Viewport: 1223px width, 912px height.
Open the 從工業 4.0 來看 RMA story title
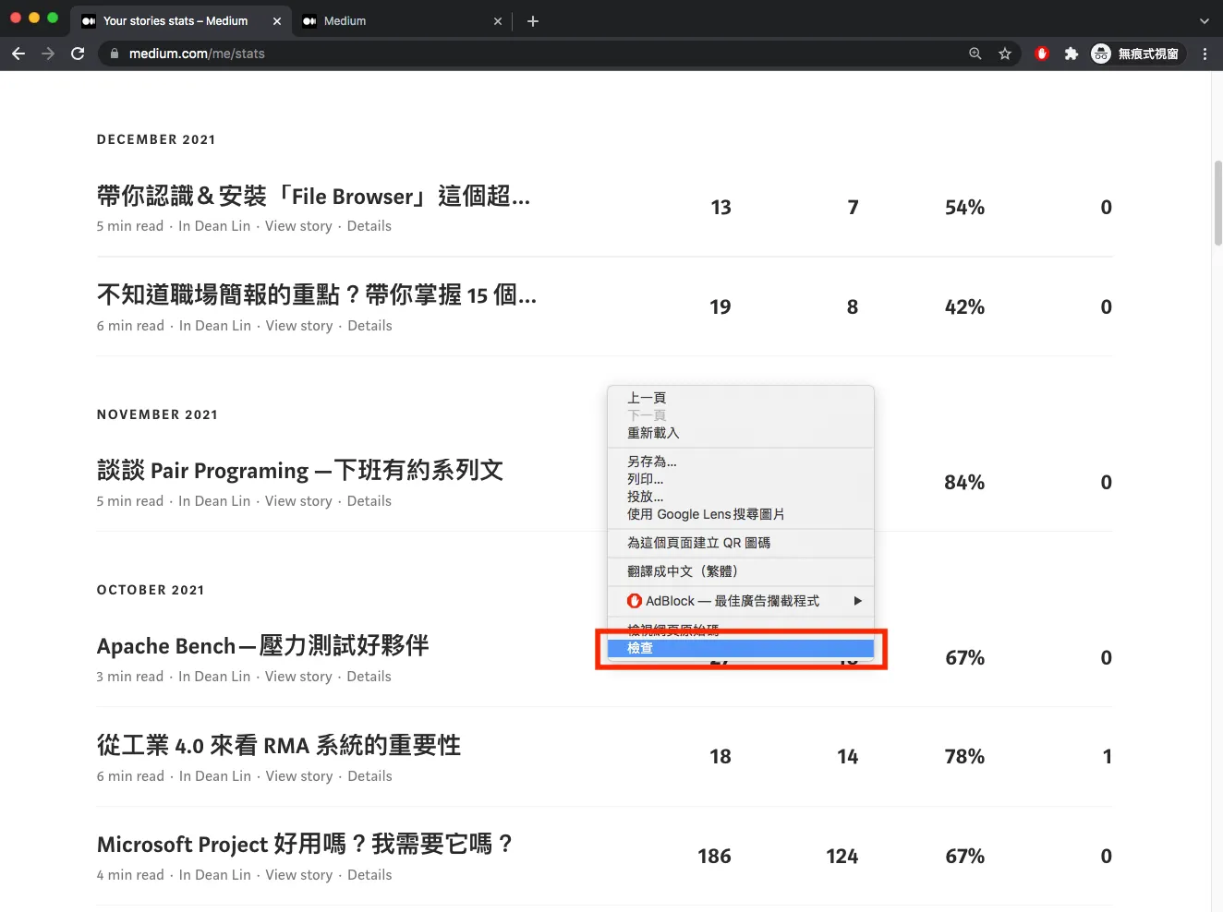[x=279, y=745]
